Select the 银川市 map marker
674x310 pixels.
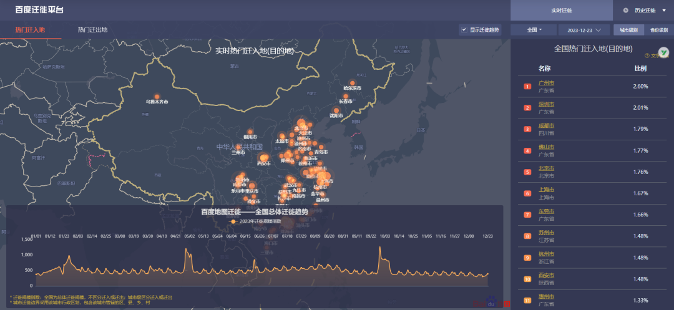[250, 132]
